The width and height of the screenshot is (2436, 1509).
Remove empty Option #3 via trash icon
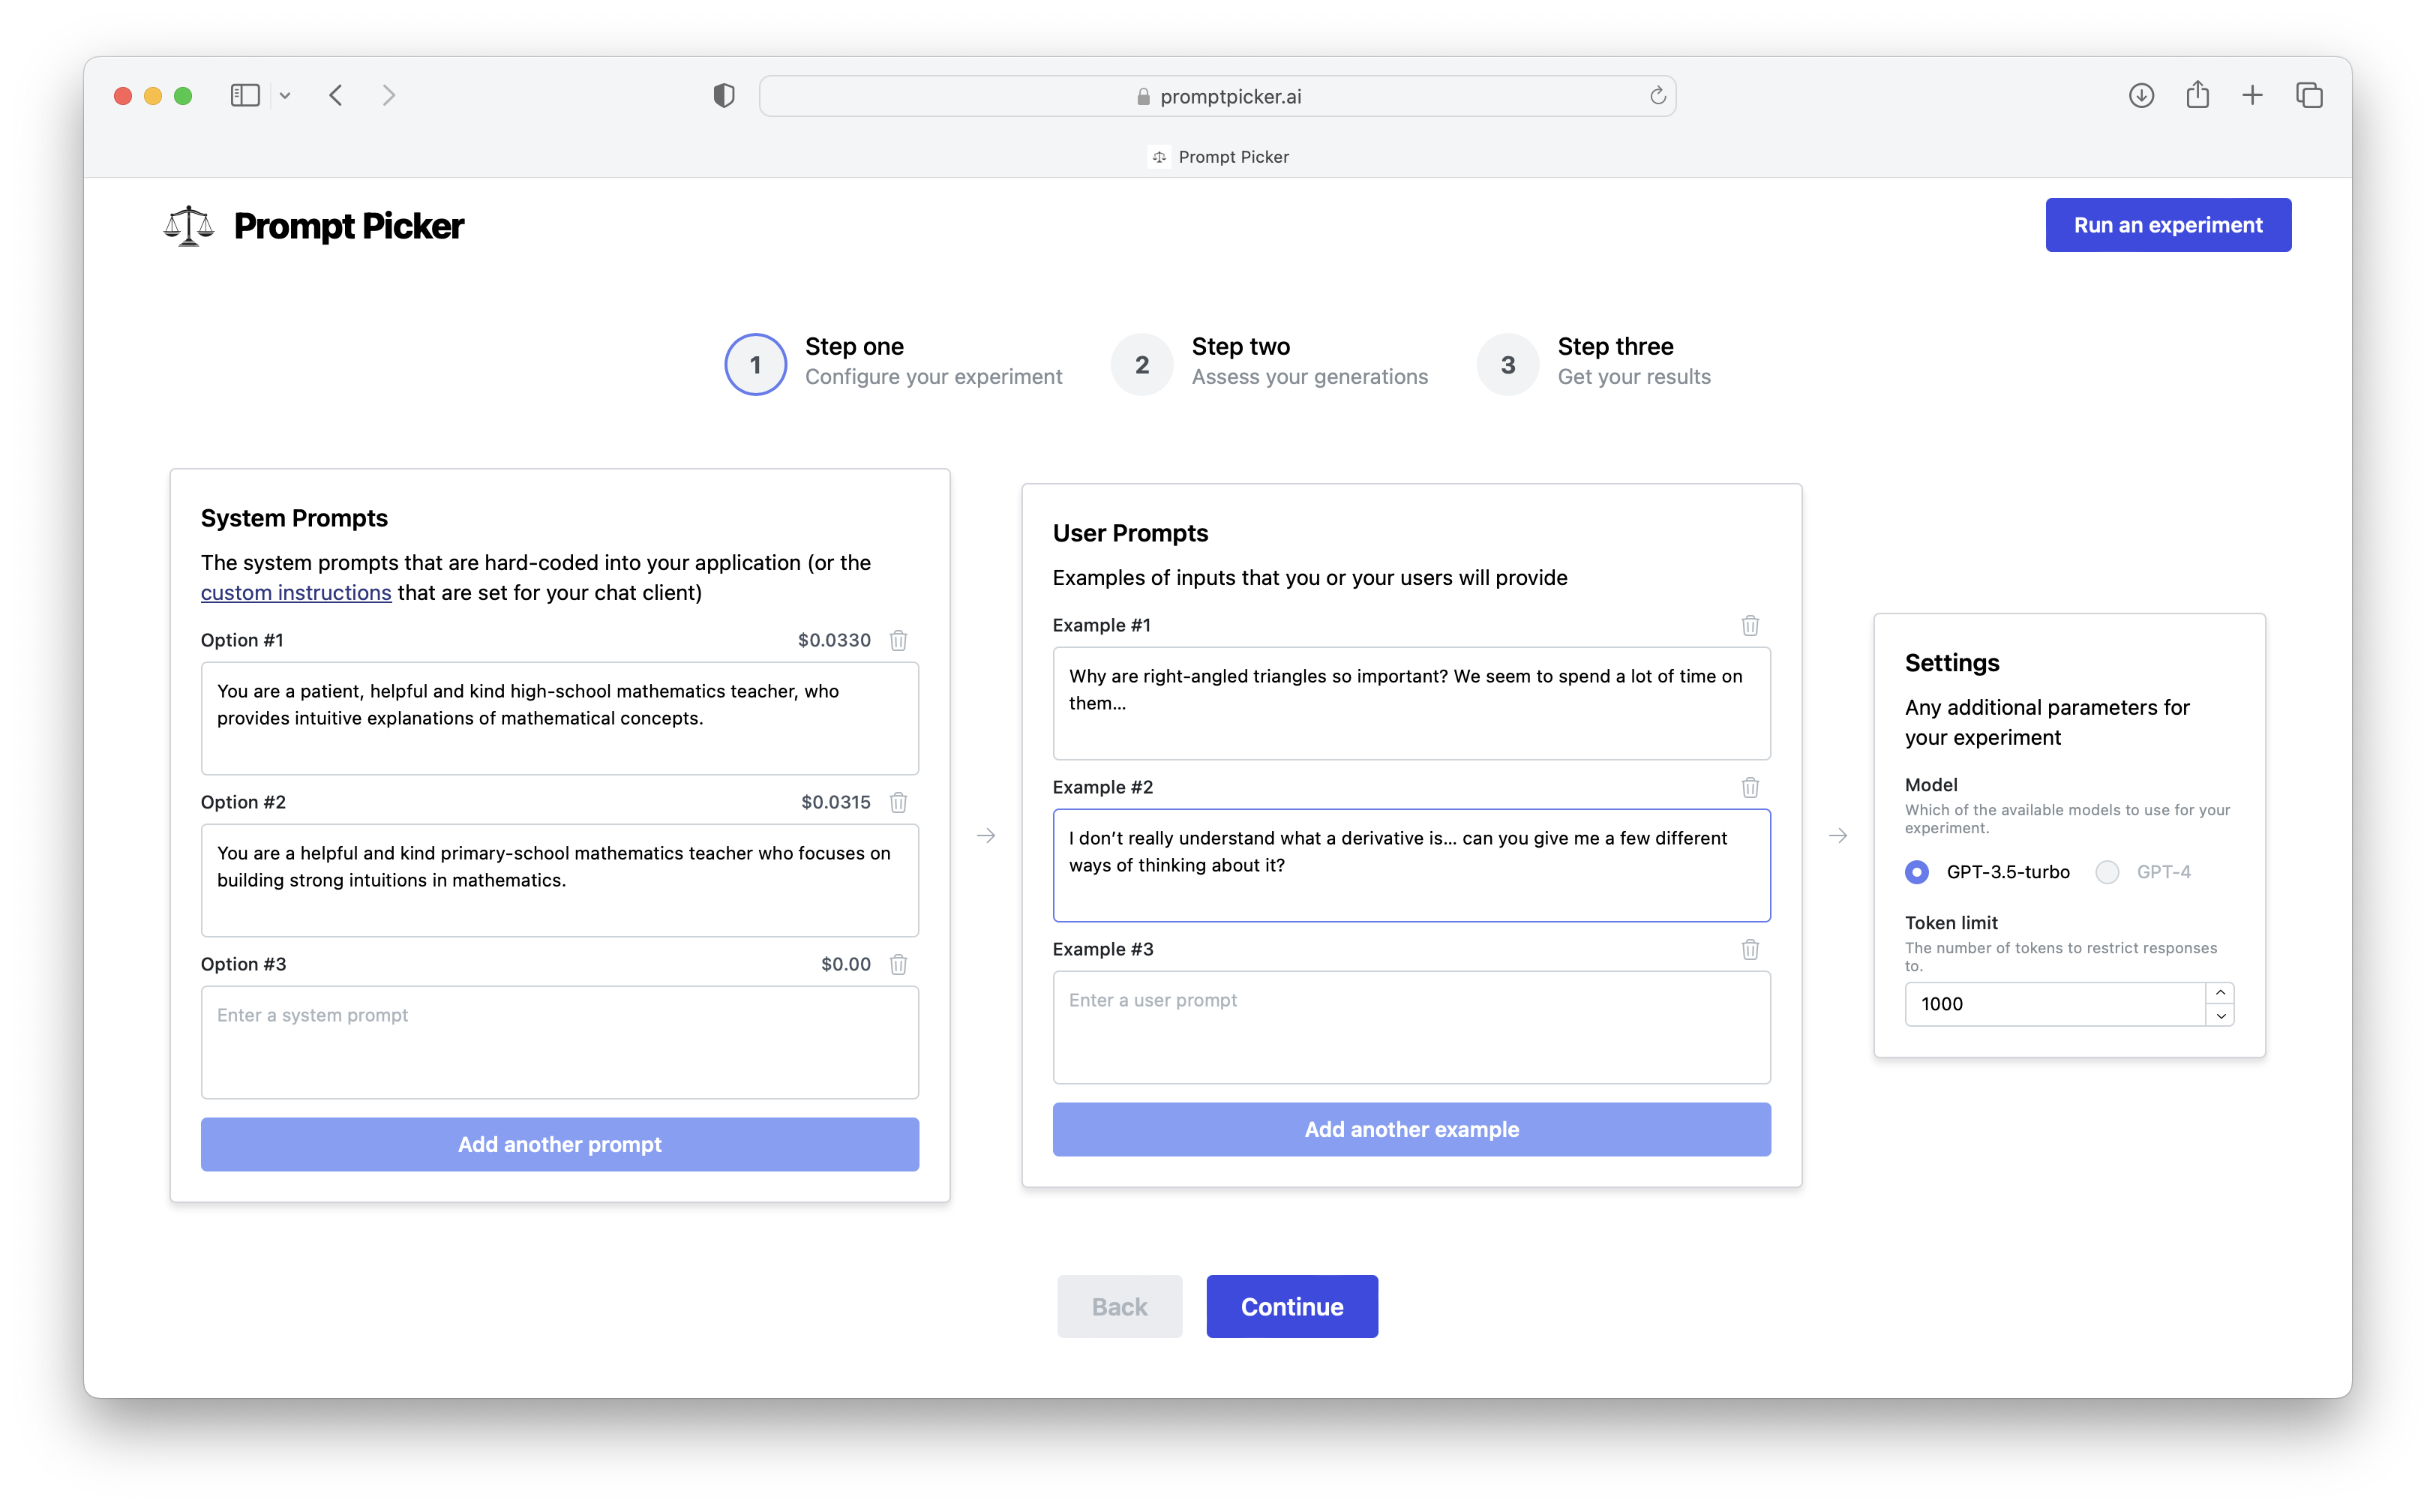(898, 964)
